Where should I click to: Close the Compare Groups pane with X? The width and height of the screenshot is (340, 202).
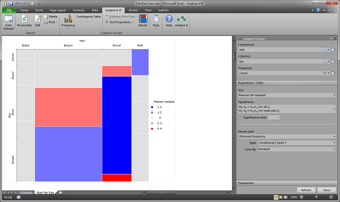335,38
